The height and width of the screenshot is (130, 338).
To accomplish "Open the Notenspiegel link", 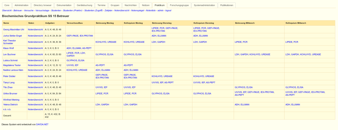I will (x=138, y=10).
